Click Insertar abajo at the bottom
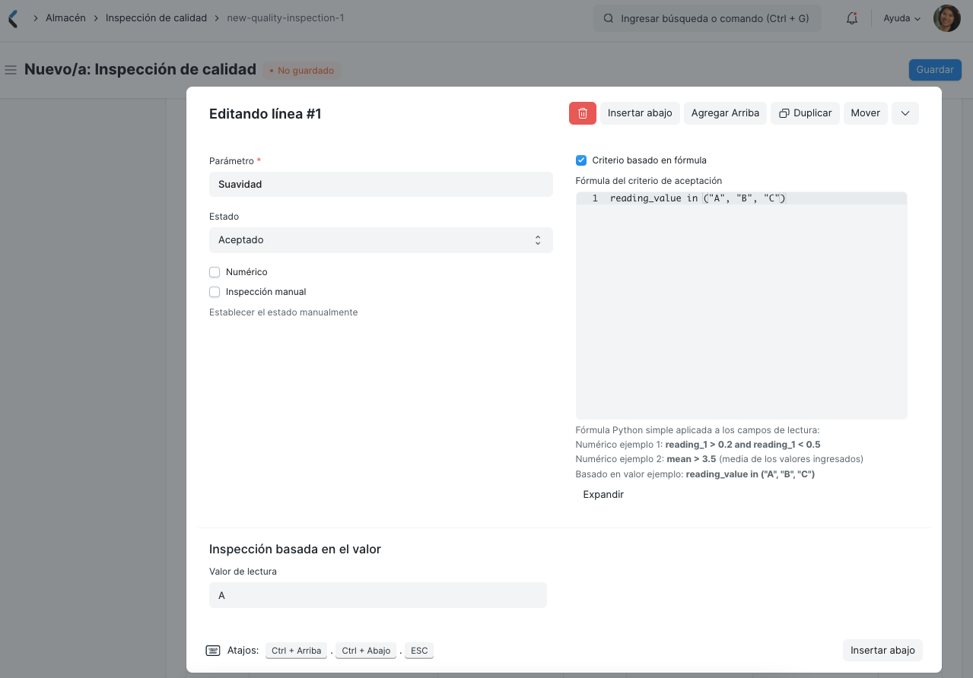 pos(882,651)
